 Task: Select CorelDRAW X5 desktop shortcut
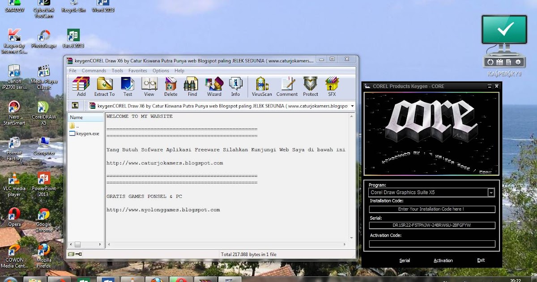(44, 113)
